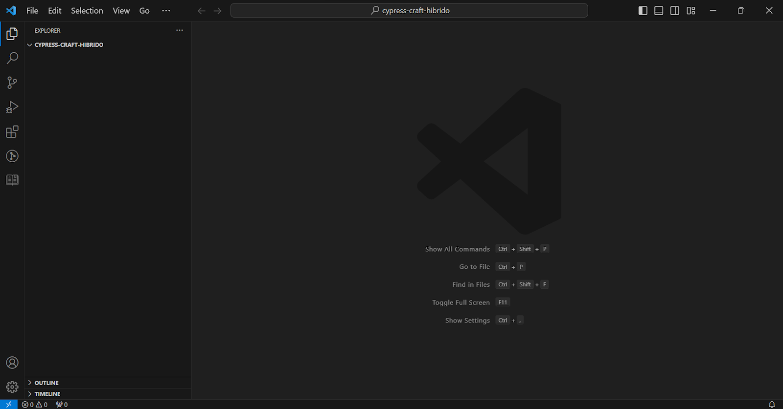Expand the OUTLINE section

tap(108, 383)
